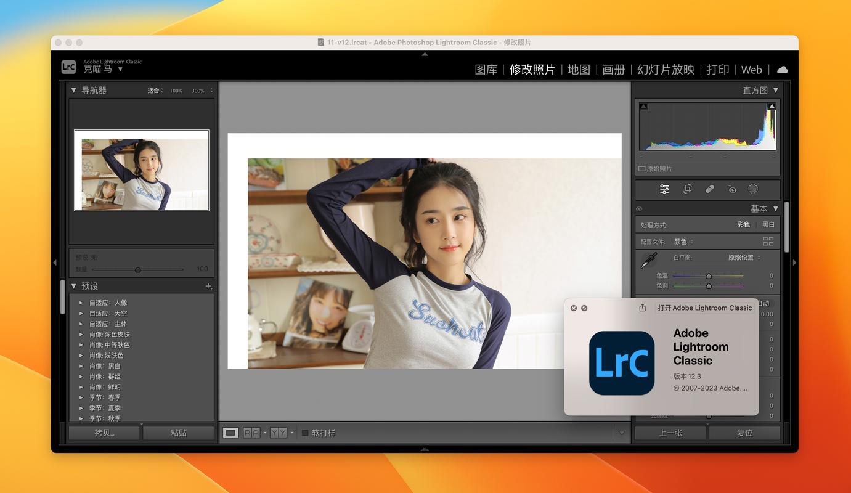851x493 pixels.
Task: Click the share icon in Quick Look panel
Action: [x=642, y=308]
